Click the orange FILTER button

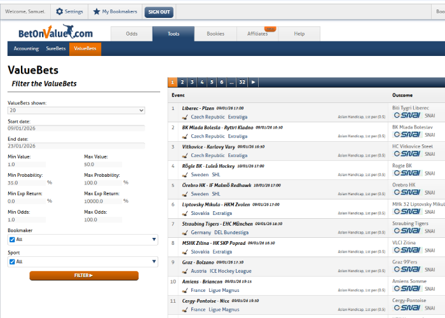(84, 275)
